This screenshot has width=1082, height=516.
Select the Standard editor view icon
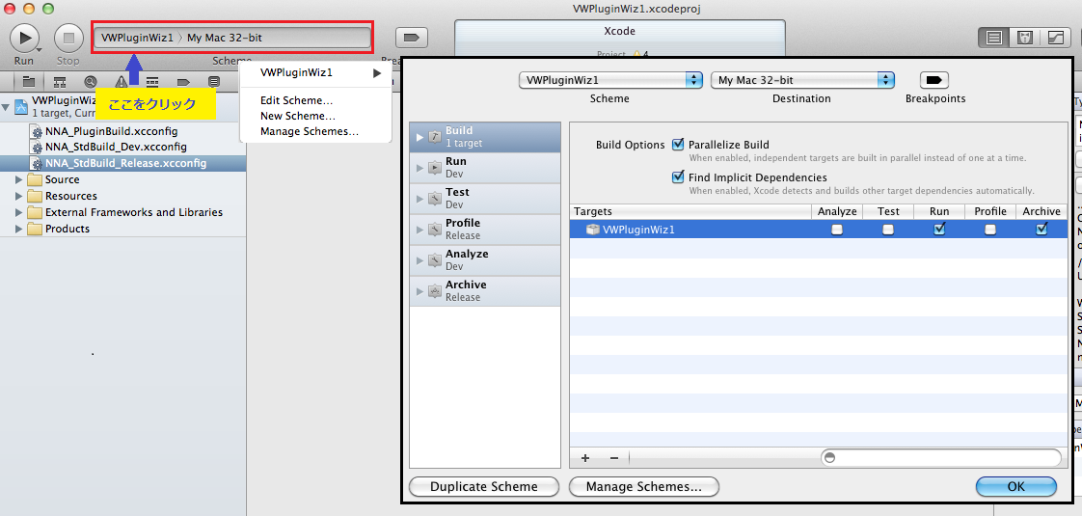tap(993, 38)
